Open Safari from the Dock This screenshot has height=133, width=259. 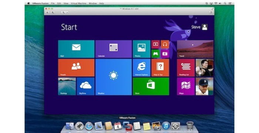pos(89,126)
